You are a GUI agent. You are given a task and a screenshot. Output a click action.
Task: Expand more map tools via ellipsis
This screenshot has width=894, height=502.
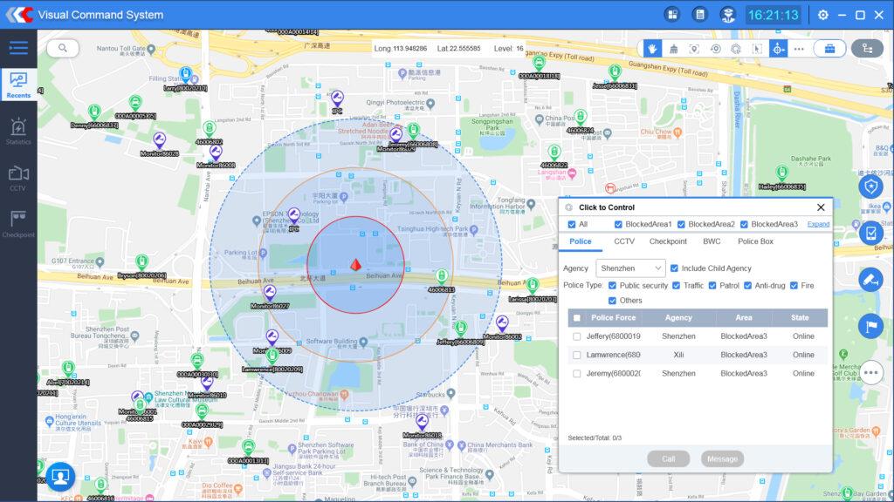point(798,49)
